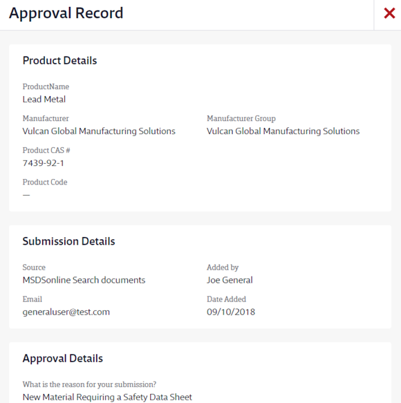The image size is (401, 403).
Task: Select CAS number 7439-92-1
Action: 43,163
